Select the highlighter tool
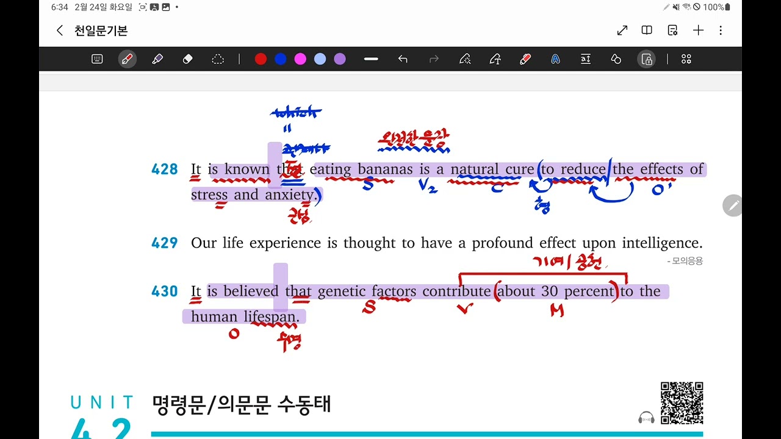 pyautogui.click(x=157, y=59)
